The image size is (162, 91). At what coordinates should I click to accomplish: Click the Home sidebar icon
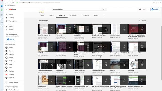(x=6, y=14)
